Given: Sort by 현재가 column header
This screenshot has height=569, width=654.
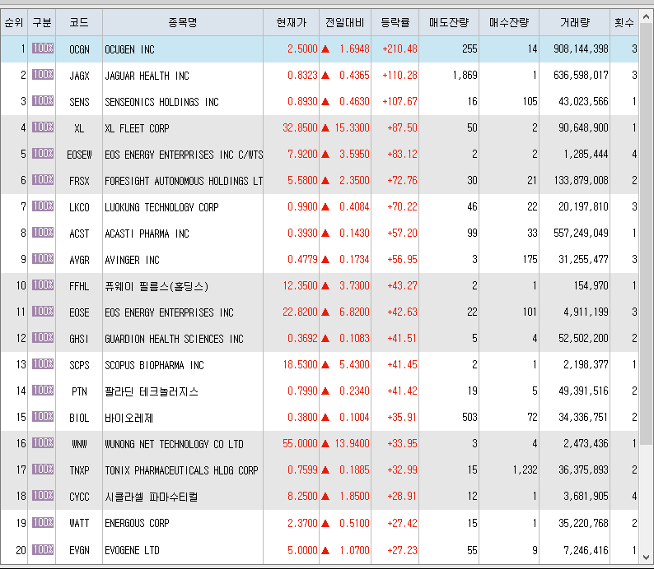Looking at the screenshot, I should click(291, 22).
